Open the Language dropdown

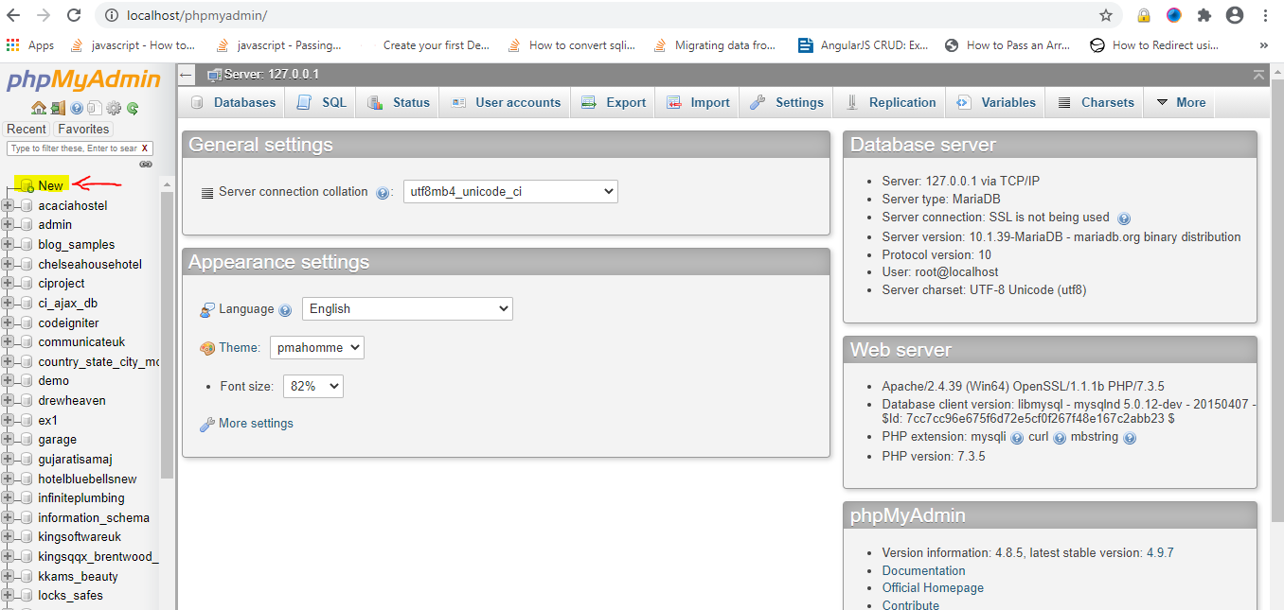tap(407, 308)
